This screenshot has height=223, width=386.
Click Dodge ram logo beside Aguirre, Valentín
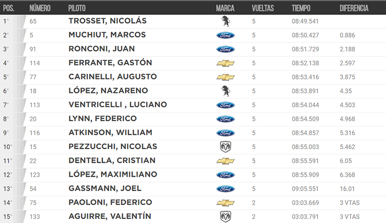pos(225,217)
